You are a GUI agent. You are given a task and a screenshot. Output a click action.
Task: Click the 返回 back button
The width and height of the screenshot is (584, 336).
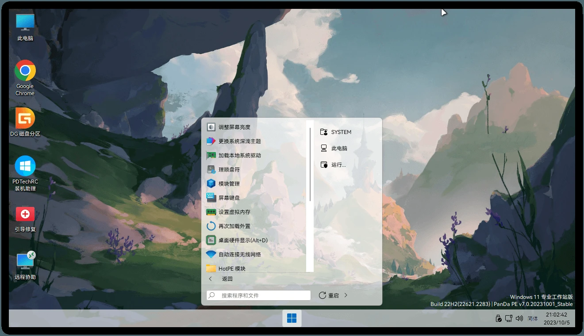(x=227, y=279)
